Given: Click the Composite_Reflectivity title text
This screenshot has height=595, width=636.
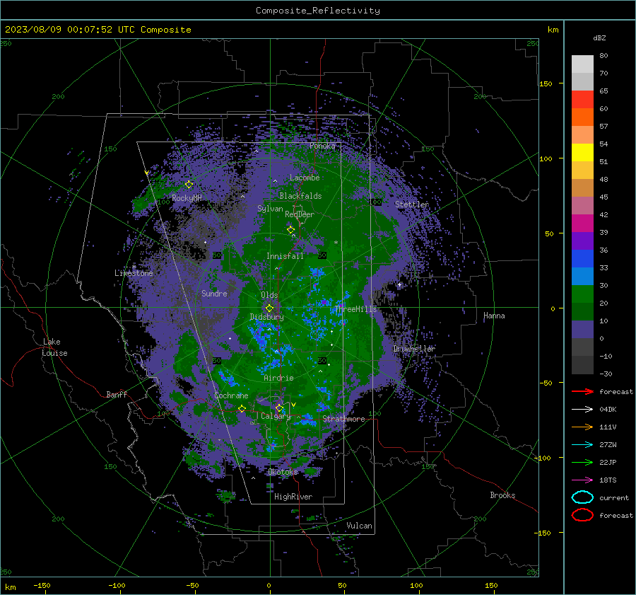Looking at the screenshot, I should pyautogui.click(x=318, y=11).
